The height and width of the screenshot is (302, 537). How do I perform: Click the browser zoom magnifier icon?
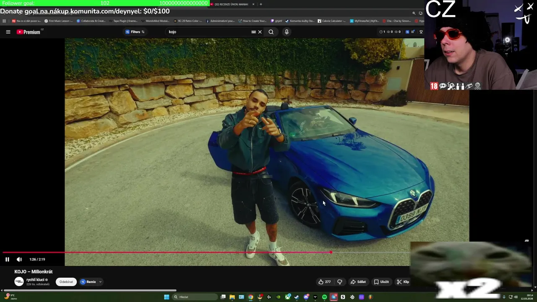(414, 13)
